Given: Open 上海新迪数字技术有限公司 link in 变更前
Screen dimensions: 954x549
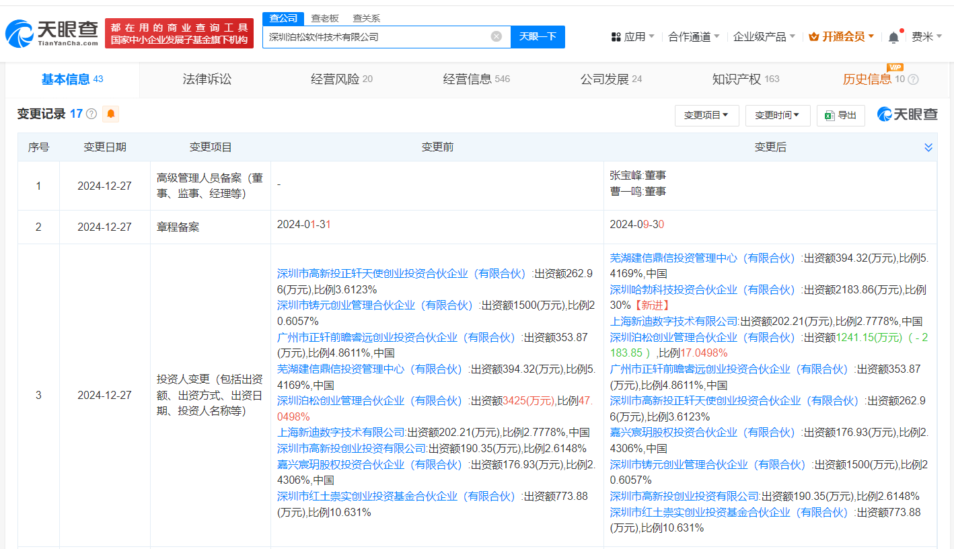Looking at the screenshot, I should coord(341,432).
